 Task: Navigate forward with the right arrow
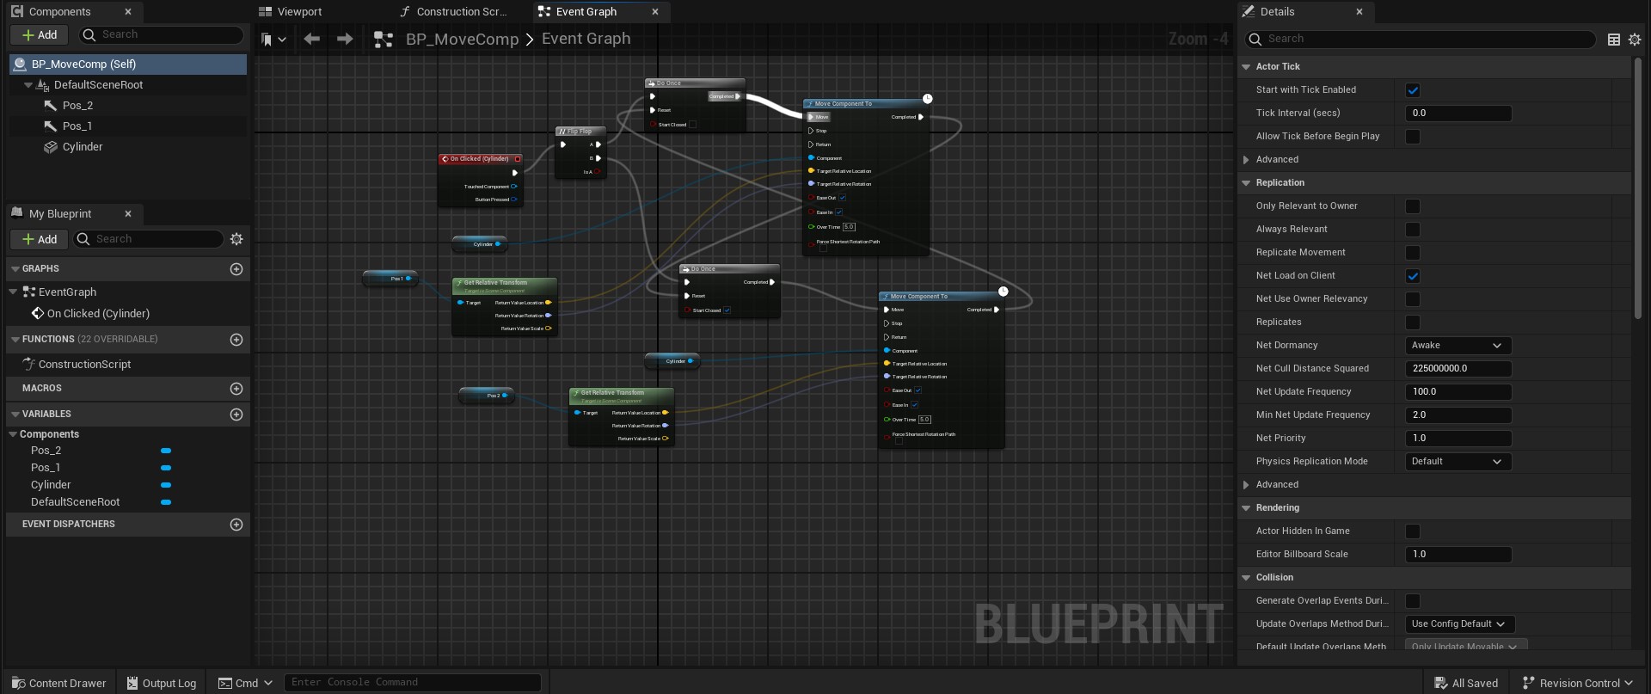(345, 39)
